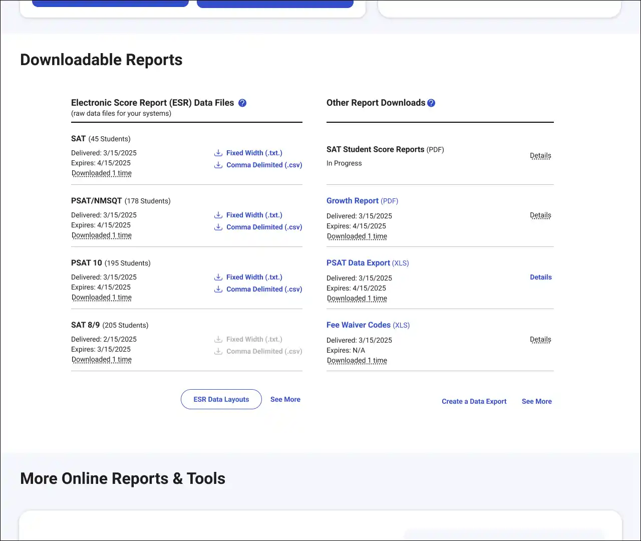The image size is (641, 541).
Task: Open the ESR Data Layouts button
Action: pos(221,399)
